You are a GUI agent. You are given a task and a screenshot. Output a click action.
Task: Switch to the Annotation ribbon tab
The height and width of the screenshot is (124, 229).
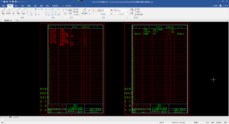click(22, 6)
